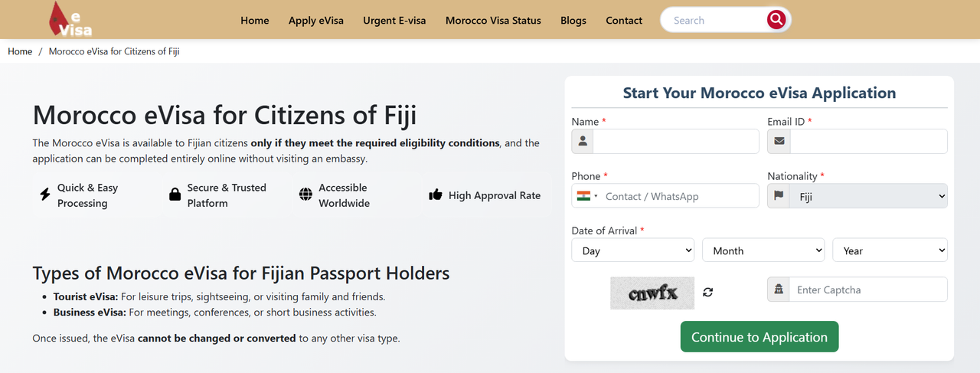Click the padlock Secure & Trusted icon

coord(175,195)
